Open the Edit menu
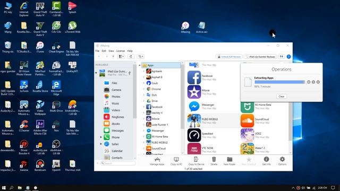This screenshot has width=340, height=191. [x=104, y=51]
